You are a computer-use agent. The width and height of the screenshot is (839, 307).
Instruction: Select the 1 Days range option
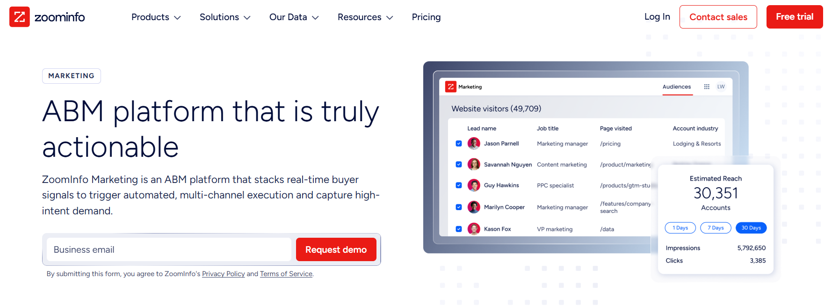(680, 228)
